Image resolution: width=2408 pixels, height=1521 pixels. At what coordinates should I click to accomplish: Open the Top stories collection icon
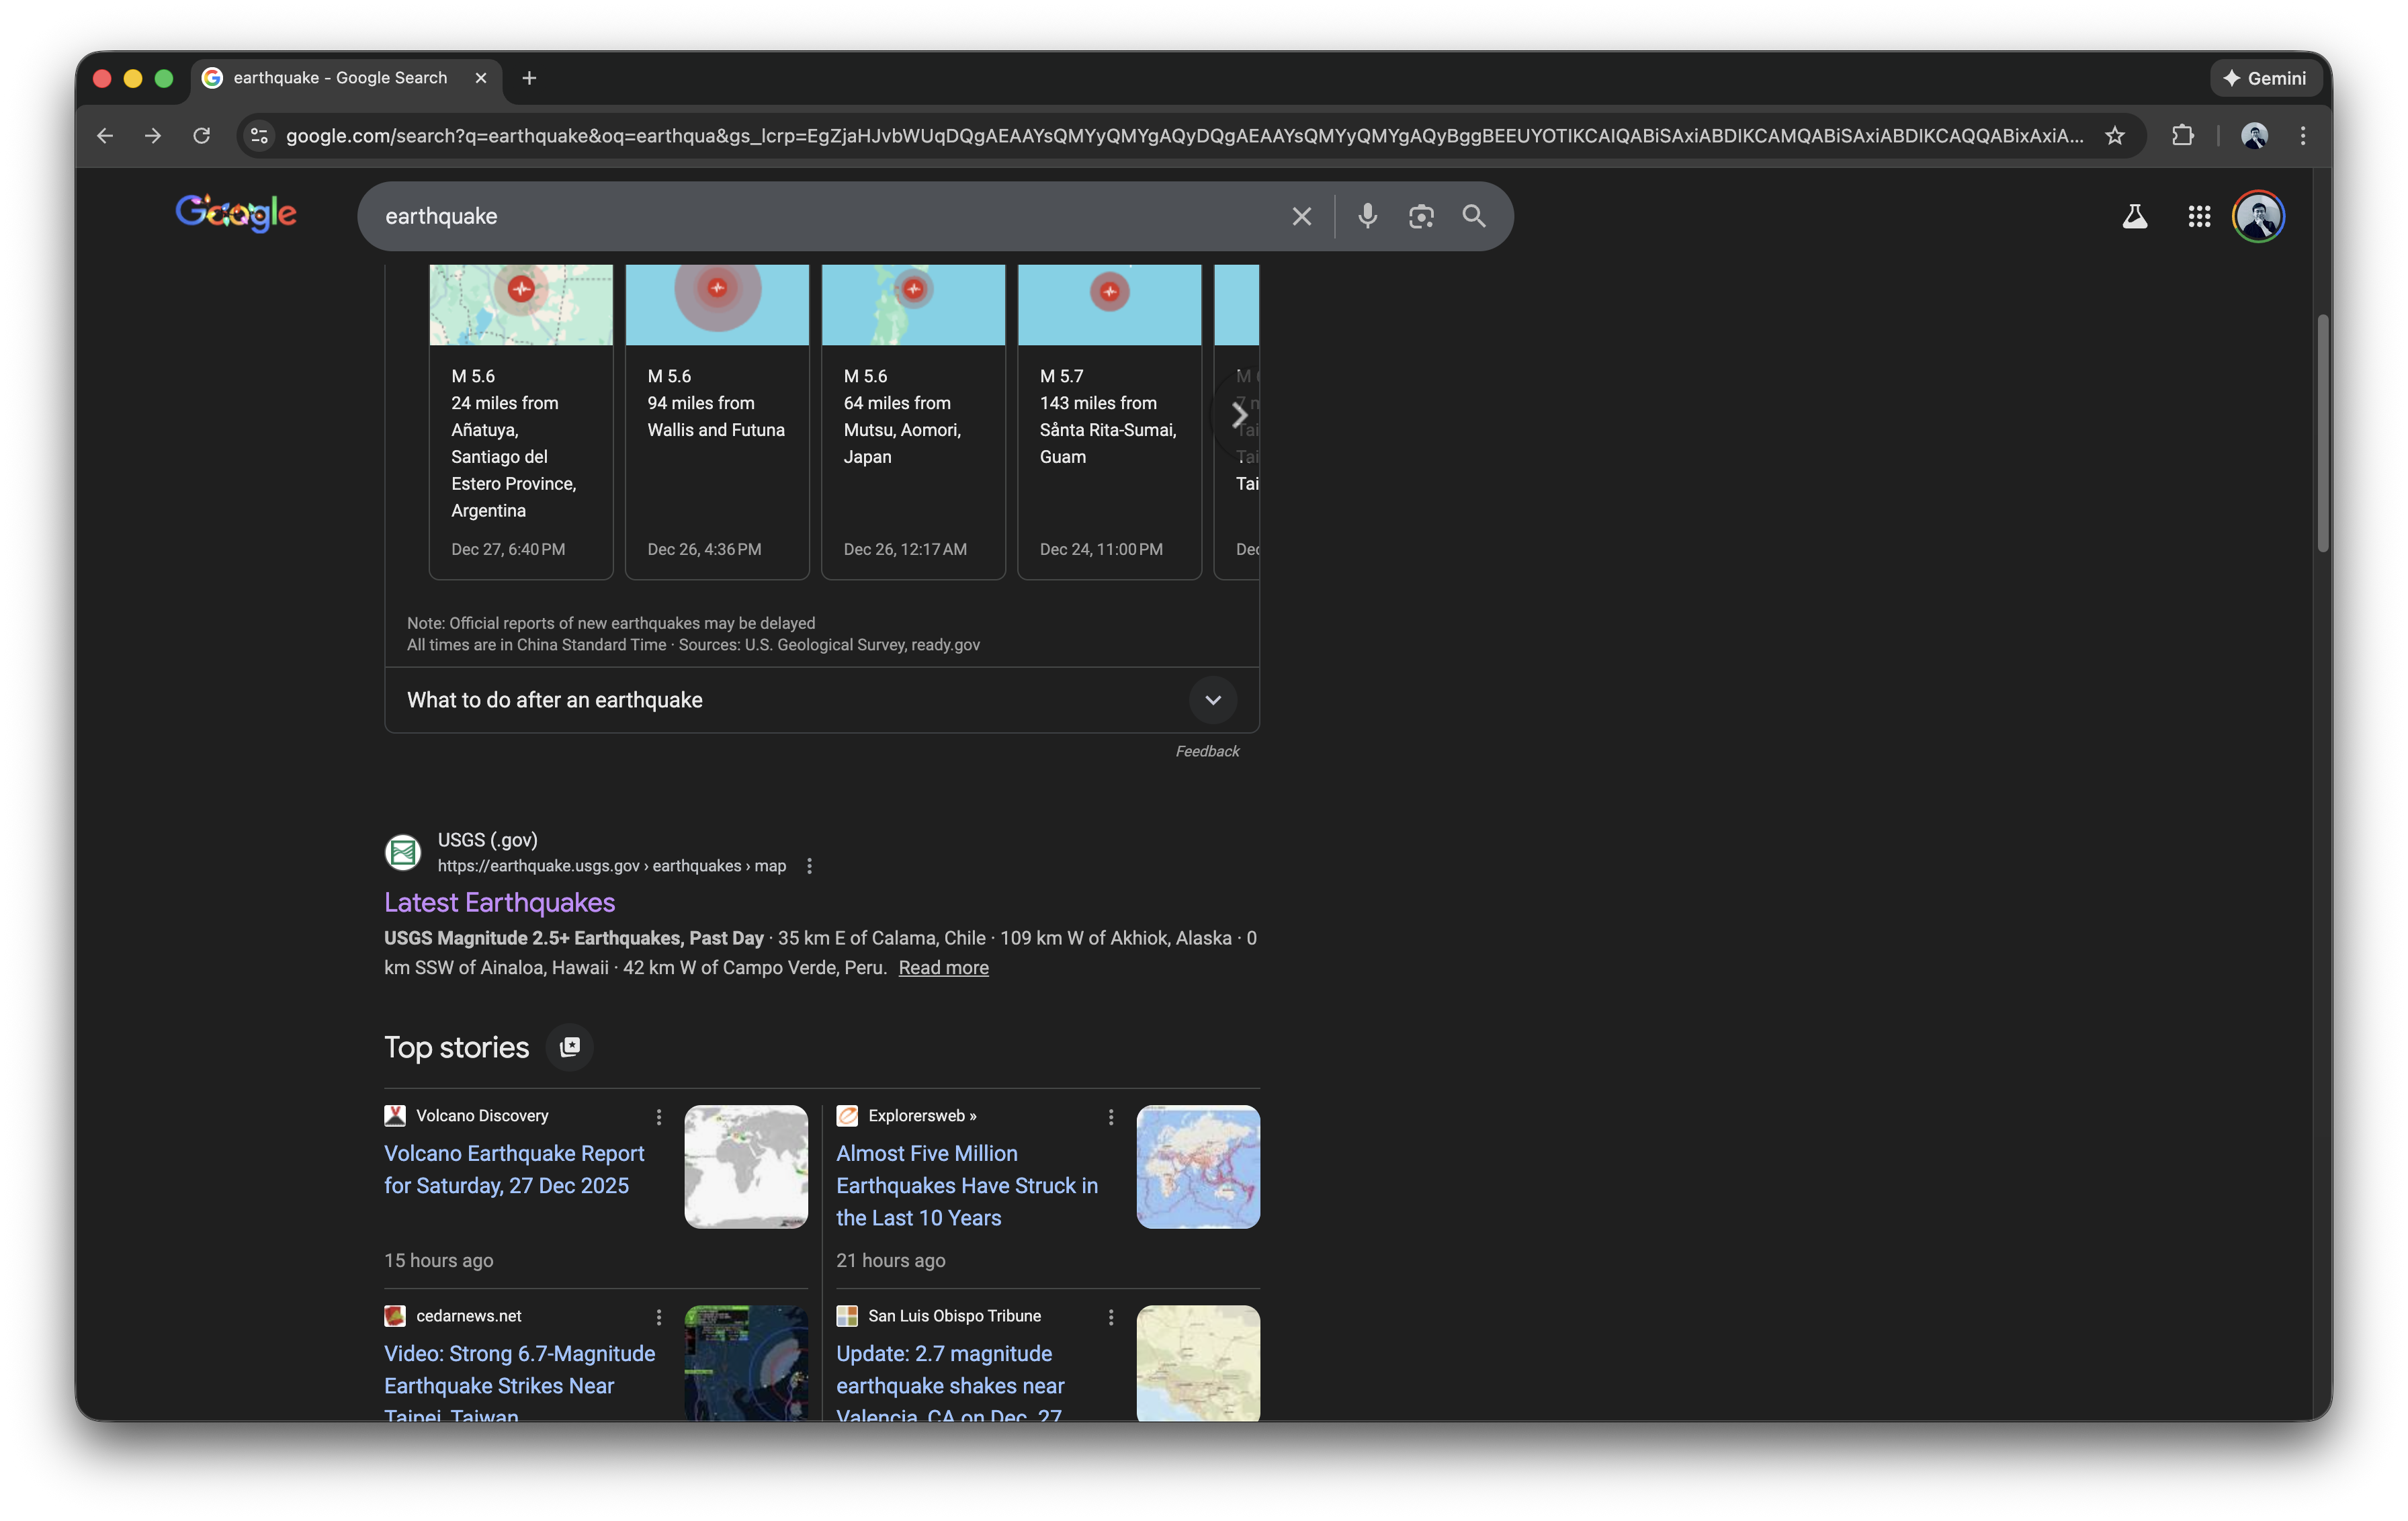[x=570, y=1047]
